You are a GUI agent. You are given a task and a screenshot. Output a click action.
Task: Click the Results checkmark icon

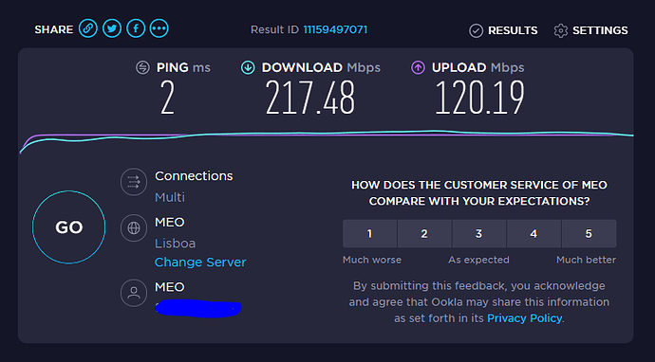(x=476, y=30)
